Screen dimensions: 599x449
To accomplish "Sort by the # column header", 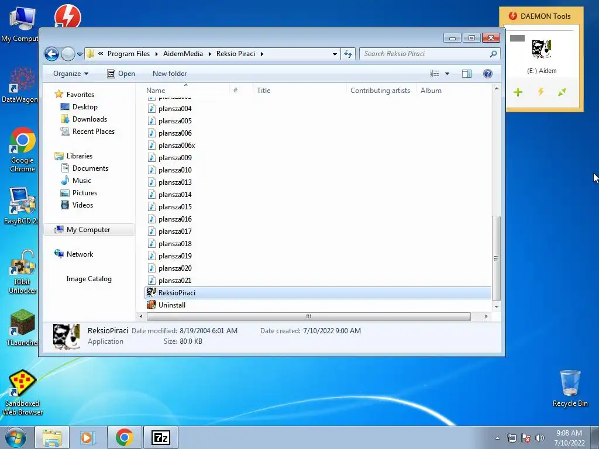I will click(235, 91).
